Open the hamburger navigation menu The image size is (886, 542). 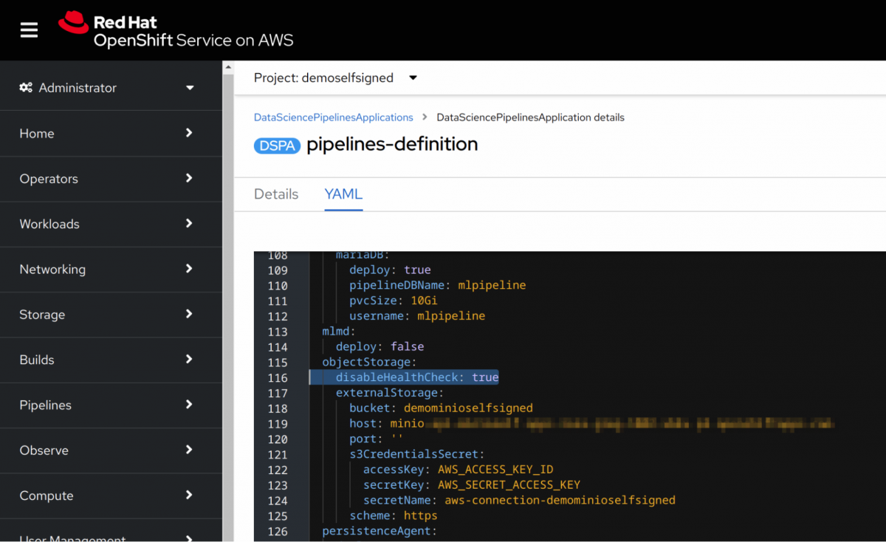point(29,30)
